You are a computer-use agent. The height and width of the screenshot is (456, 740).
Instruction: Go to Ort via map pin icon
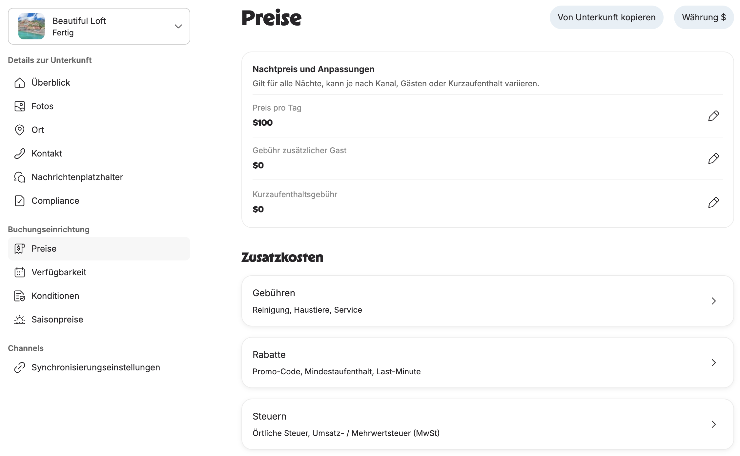click(x=20, y=130)
